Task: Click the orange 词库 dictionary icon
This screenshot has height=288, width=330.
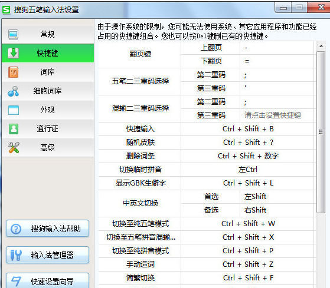Action: [x=14, y=72]
